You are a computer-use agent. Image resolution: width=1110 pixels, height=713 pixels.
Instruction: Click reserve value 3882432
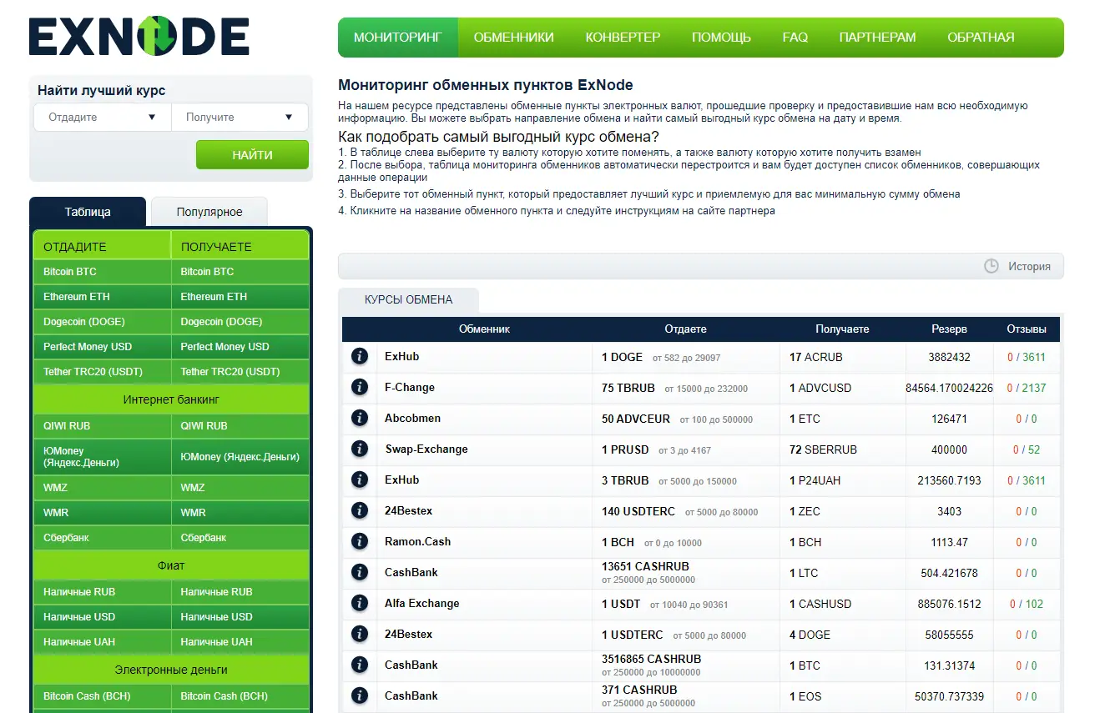[x=949, y=357]
